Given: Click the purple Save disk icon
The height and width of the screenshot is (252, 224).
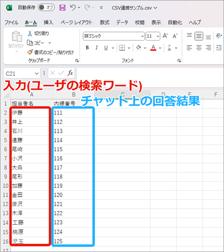Looking at the screenshot, I should [x=62, y=8].
